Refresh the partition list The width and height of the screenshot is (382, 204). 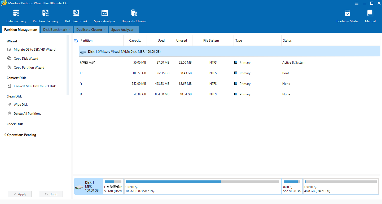point(76,41)
